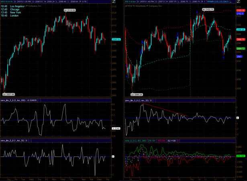Image resolution: width=247 pixels, height=181 pixels.
Task: Click the Hi: 2102.75 price bubble
Action: [x=208, y=10]
